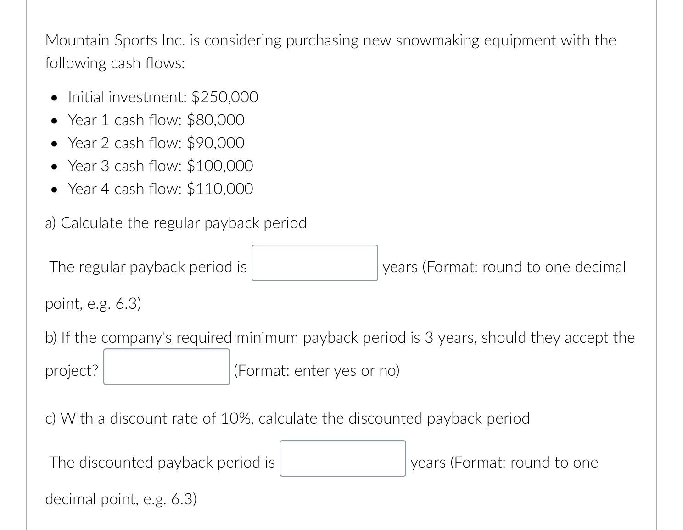The image size is (683, 530).
Task: Click the Initial investment $250,000 bullet line
Action: [x=162, y=97]
